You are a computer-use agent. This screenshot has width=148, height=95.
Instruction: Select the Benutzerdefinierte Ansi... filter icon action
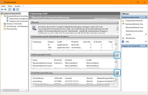[x=123, y=24]
